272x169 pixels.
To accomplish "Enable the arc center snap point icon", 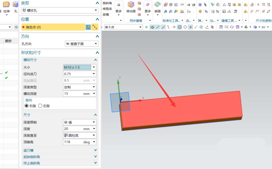I will [180, 27].
